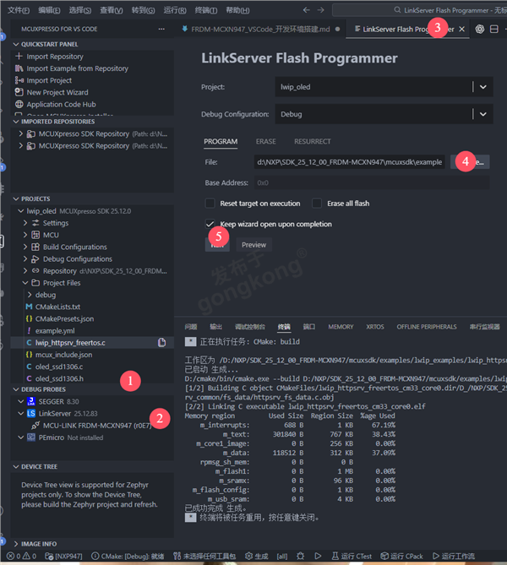Open oled_ssd1306.h file
The height and width of the screenshot is (565, 507).
coord(59,378)
